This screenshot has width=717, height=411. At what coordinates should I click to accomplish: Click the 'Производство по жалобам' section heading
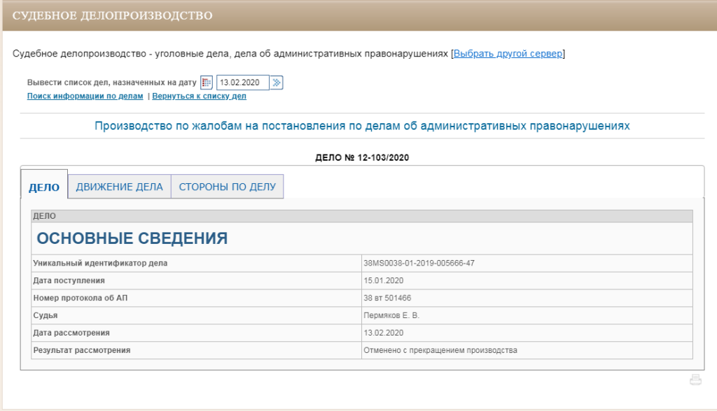coord(362,126)
